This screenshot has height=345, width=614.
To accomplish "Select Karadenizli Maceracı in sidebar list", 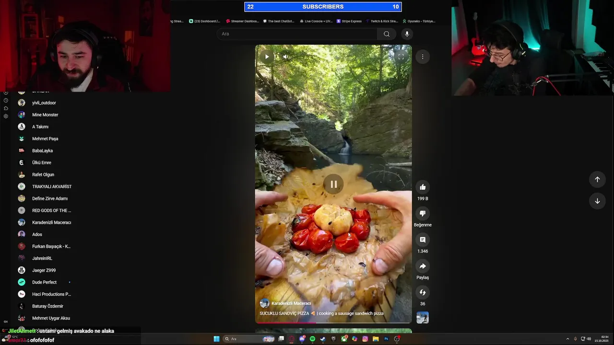I will [51, 223].
